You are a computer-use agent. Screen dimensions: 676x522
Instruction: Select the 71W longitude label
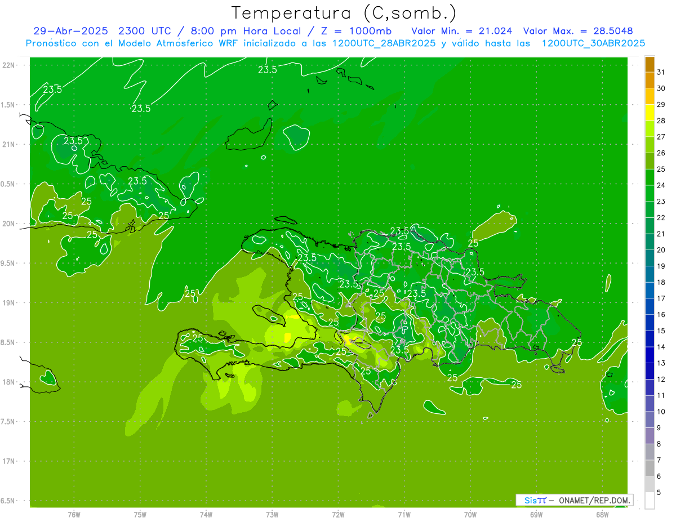click(x=404, y=515)
